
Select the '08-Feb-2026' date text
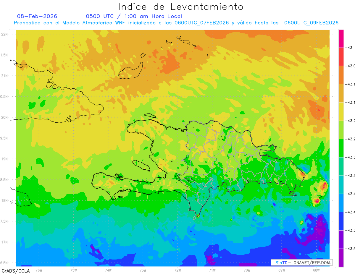click(37, 16)
